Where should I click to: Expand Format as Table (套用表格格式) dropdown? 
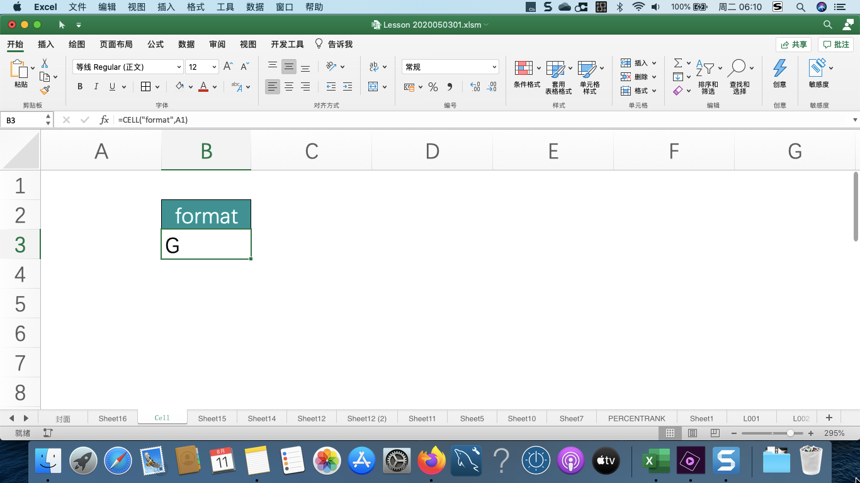click(570, 68)
